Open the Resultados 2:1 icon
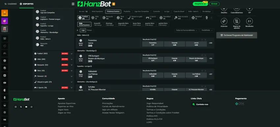Image resolution: width=280 pixels, height=127 pixels. [249, 21]
